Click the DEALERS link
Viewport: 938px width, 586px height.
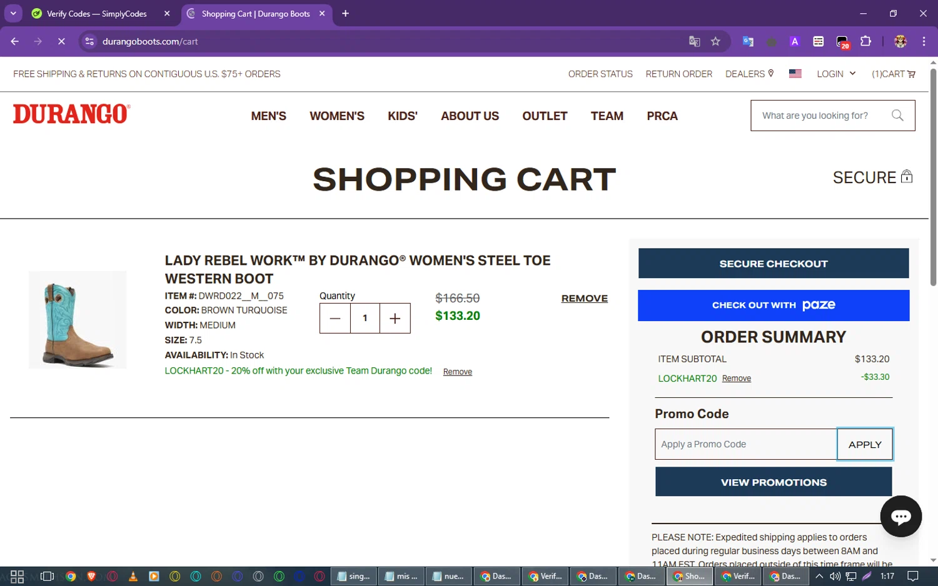click(750, 74)
